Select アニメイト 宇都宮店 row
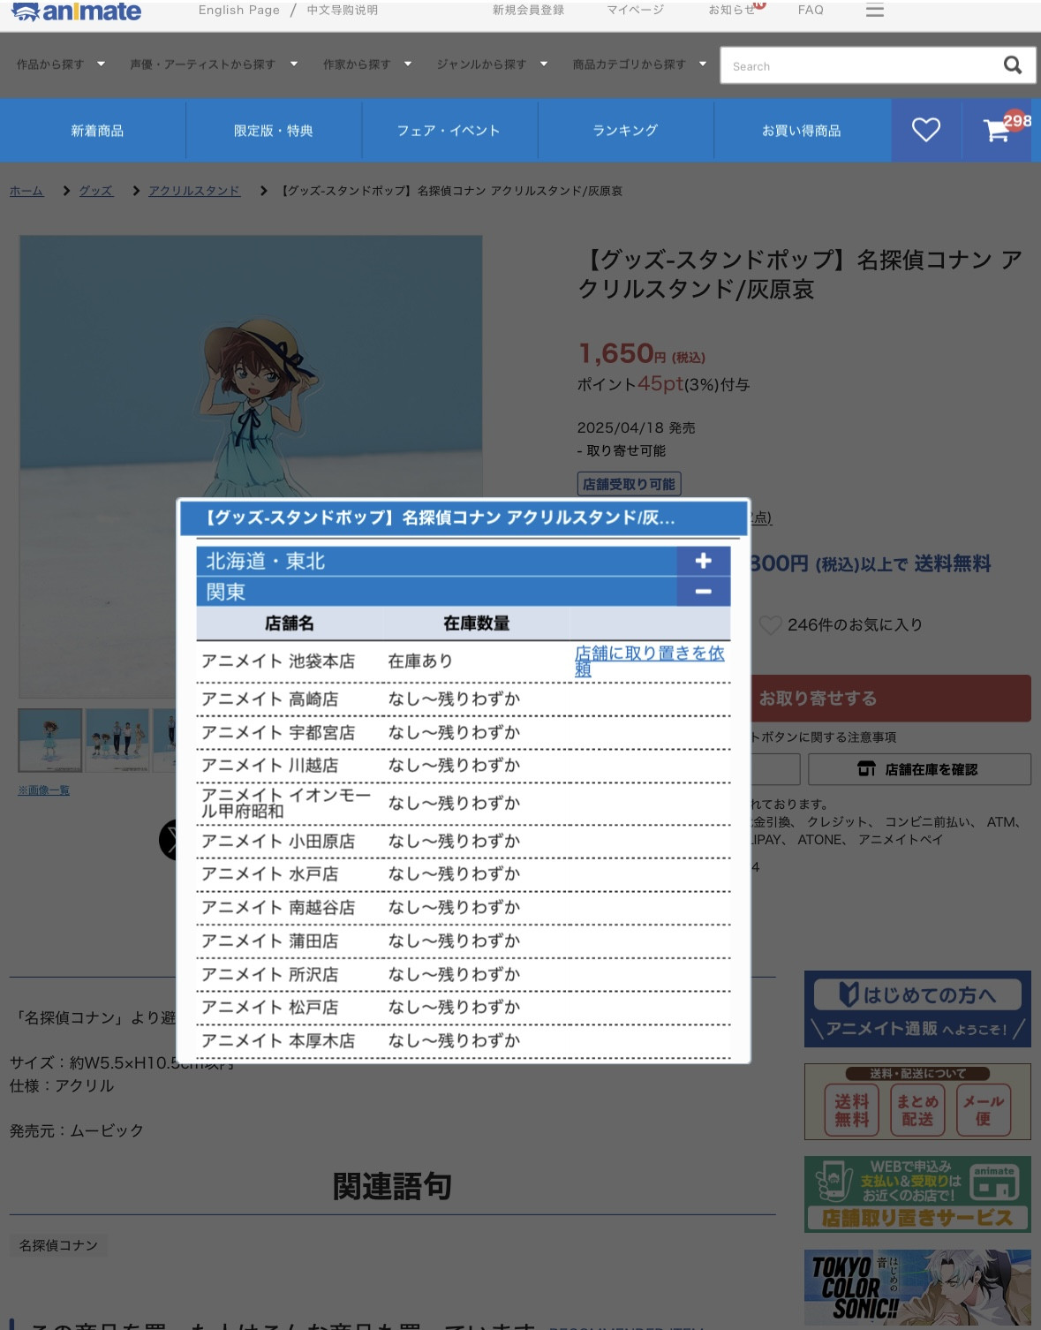 coord(464,732)
